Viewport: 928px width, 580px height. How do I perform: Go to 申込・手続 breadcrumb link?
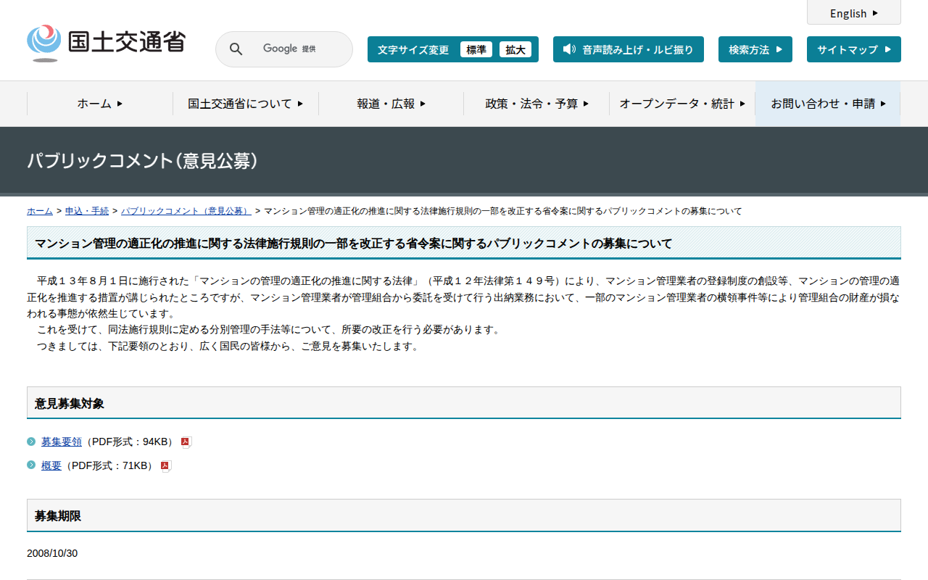(x=87, y=211)
